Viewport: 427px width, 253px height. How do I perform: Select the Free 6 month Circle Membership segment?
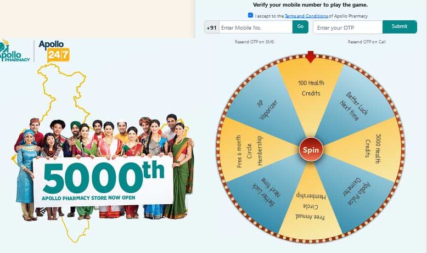click(x=249, y=150)
